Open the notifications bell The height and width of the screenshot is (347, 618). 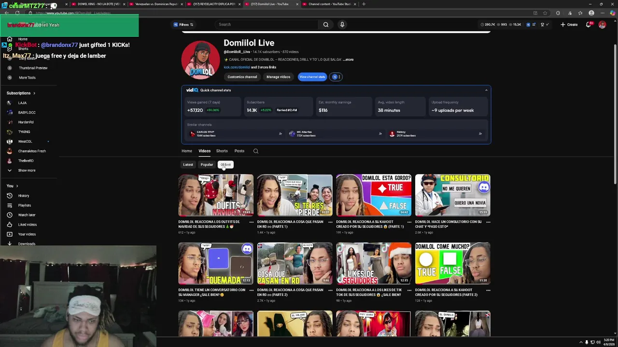coord(589,25)
